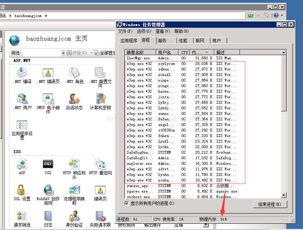Open the HTTP 重定向 icon
303x230 pixels.
100,164
